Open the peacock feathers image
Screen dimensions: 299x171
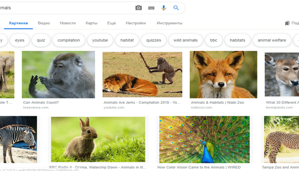(204, 139)
